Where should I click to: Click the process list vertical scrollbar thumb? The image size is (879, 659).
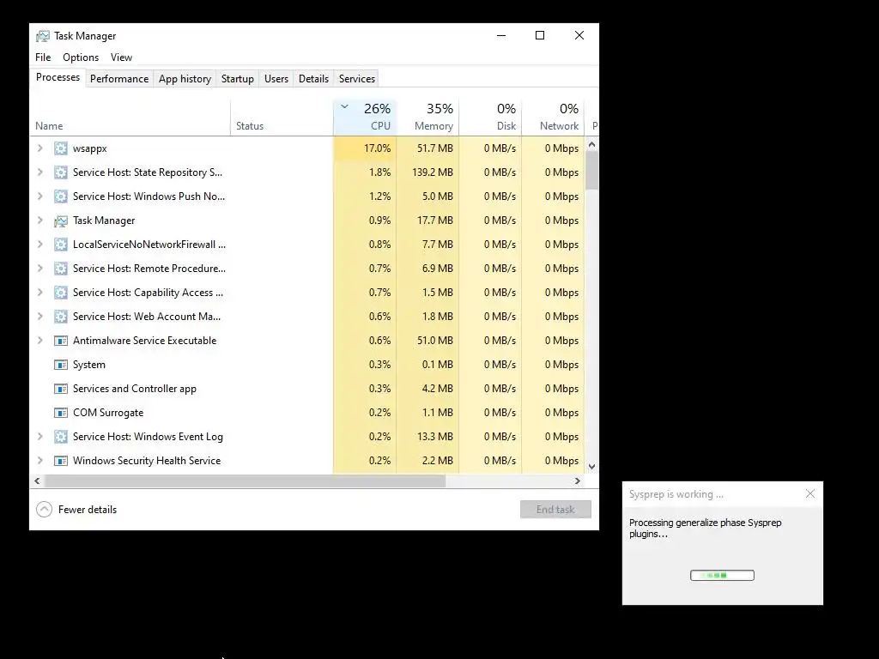(591, 171)
